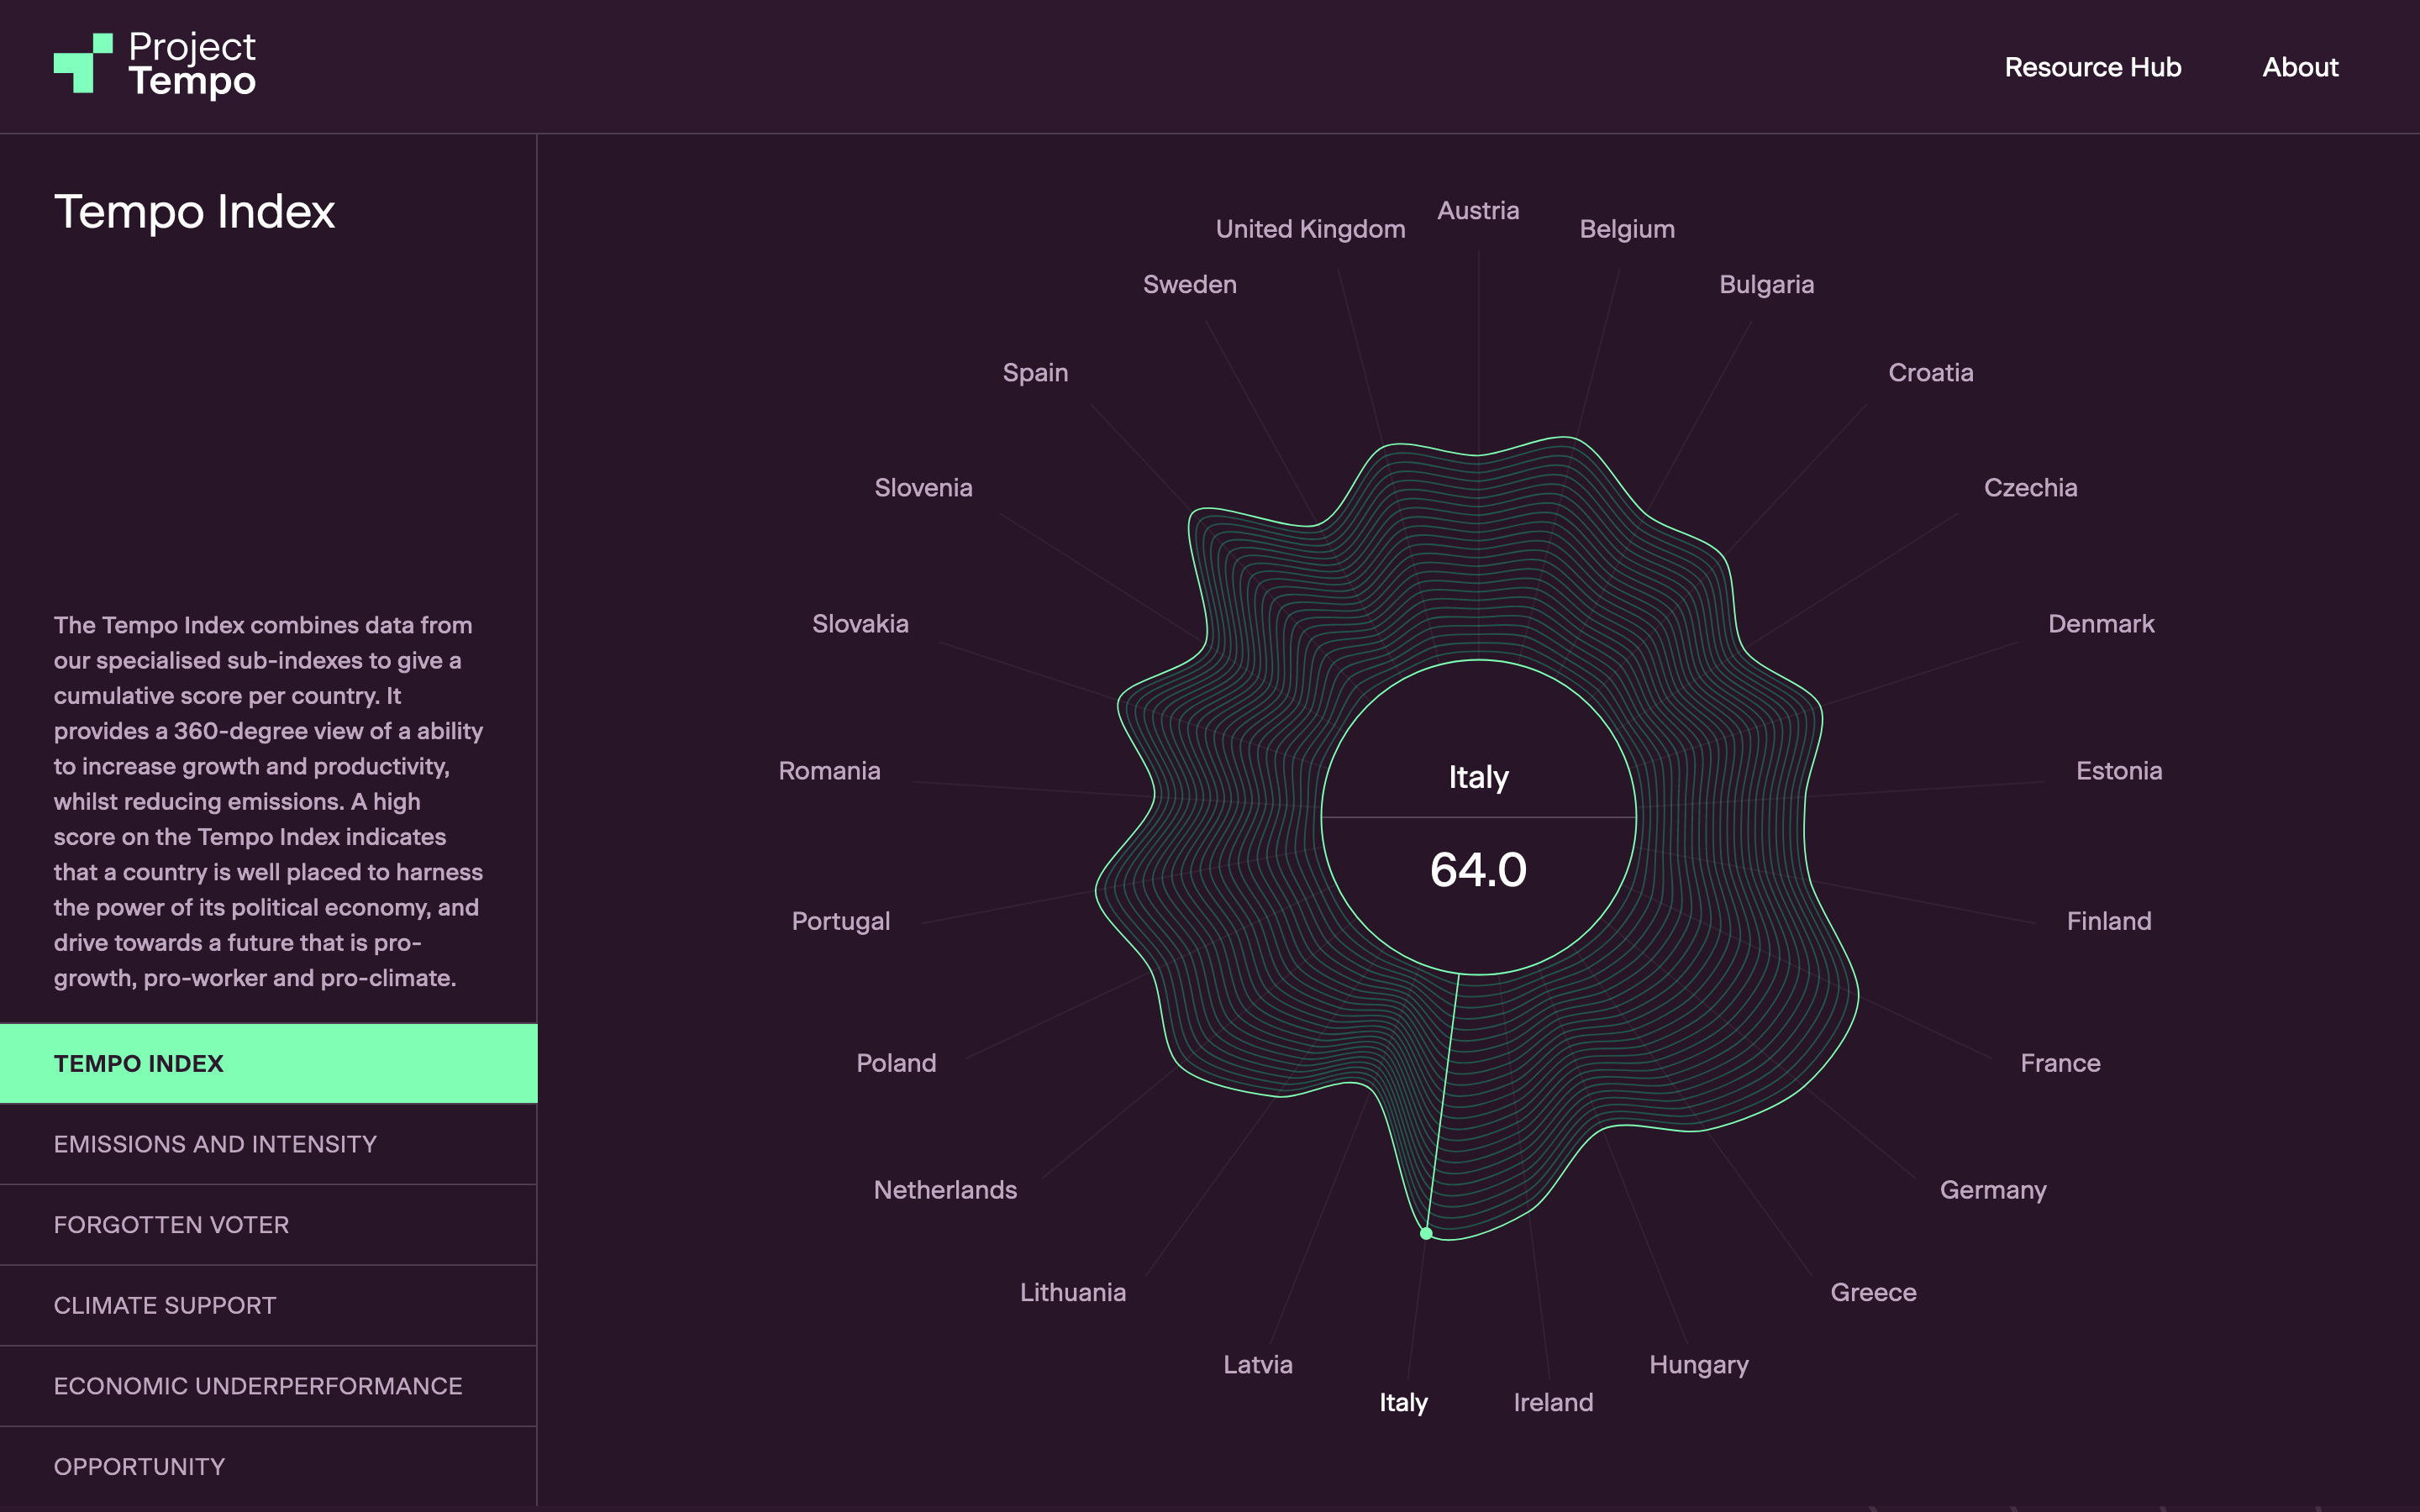The height and width of the screenshot is (1512, 2420).
Task: Choose Estonia on the chart ring
Action: (2118, 771)
